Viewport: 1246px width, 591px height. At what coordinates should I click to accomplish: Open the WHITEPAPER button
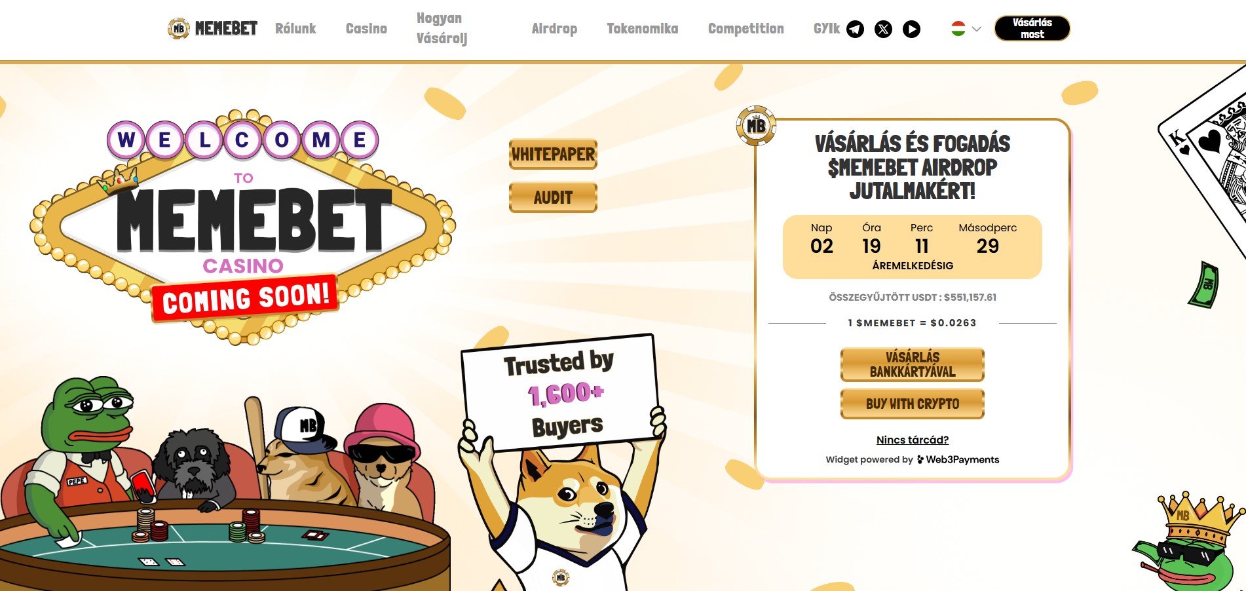[x=553, y=154]
